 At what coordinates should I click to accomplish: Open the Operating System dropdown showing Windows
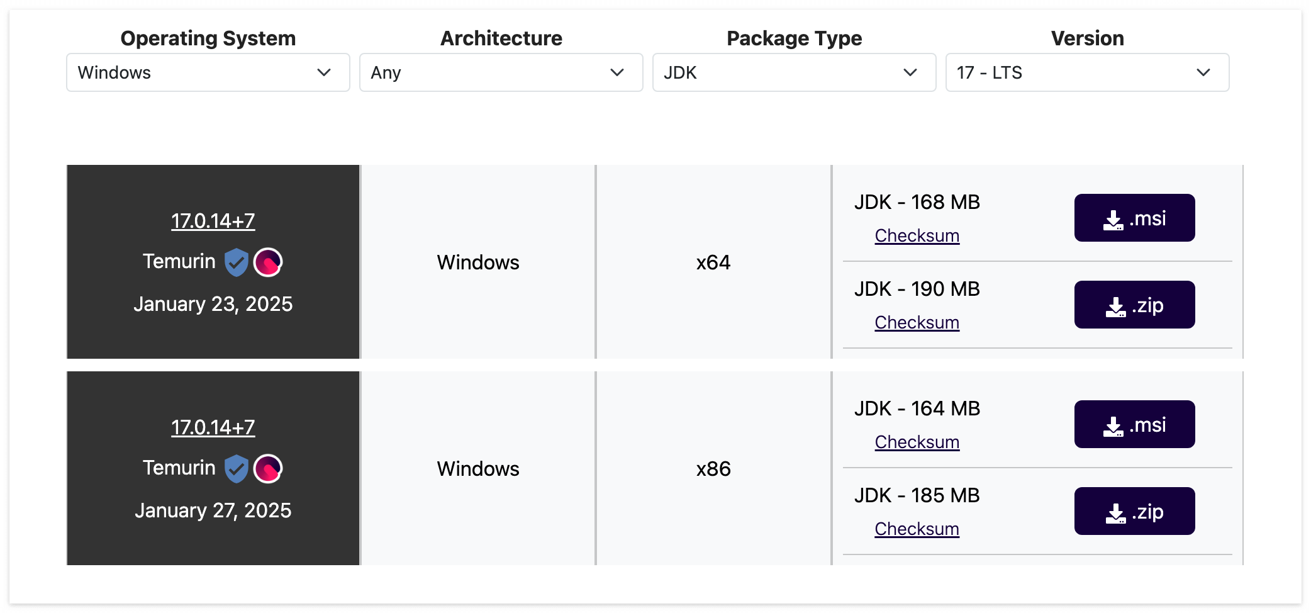[208, 72]
